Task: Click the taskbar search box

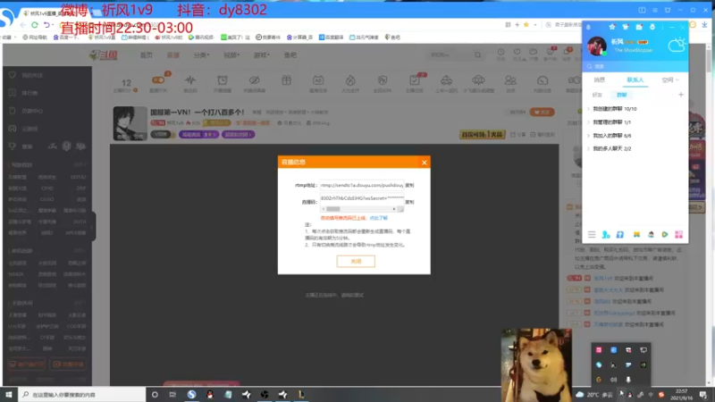Action: [82, 394]
